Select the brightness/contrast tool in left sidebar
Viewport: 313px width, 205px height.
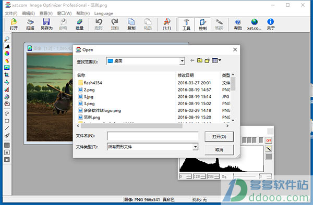tap(7, 46)
